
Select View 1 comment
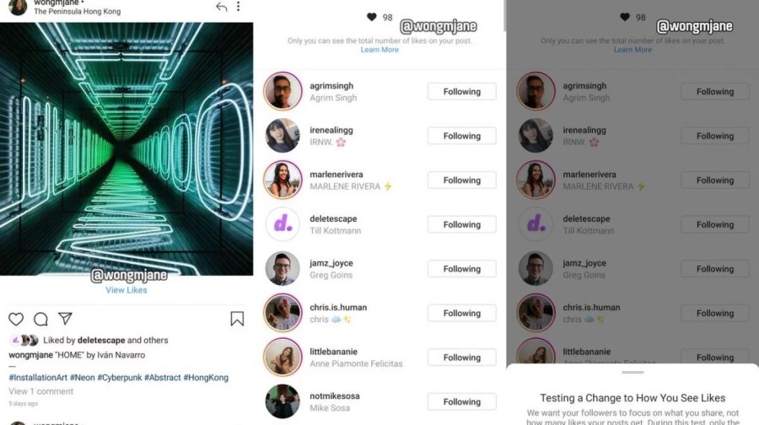click(x=40, y=391)
